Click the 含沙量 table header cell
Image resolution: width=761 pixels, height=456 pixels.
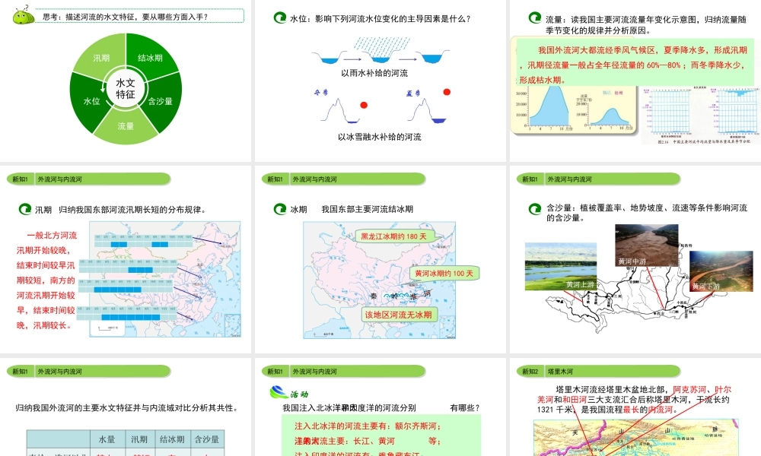pos(207,439)
